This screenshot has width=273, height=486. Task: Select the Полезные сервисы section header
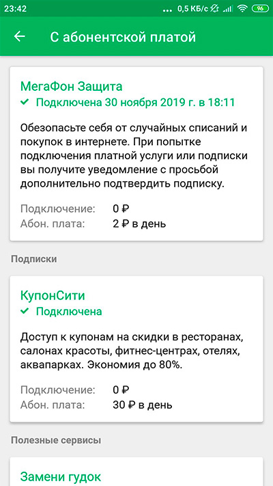click(56, 440)
